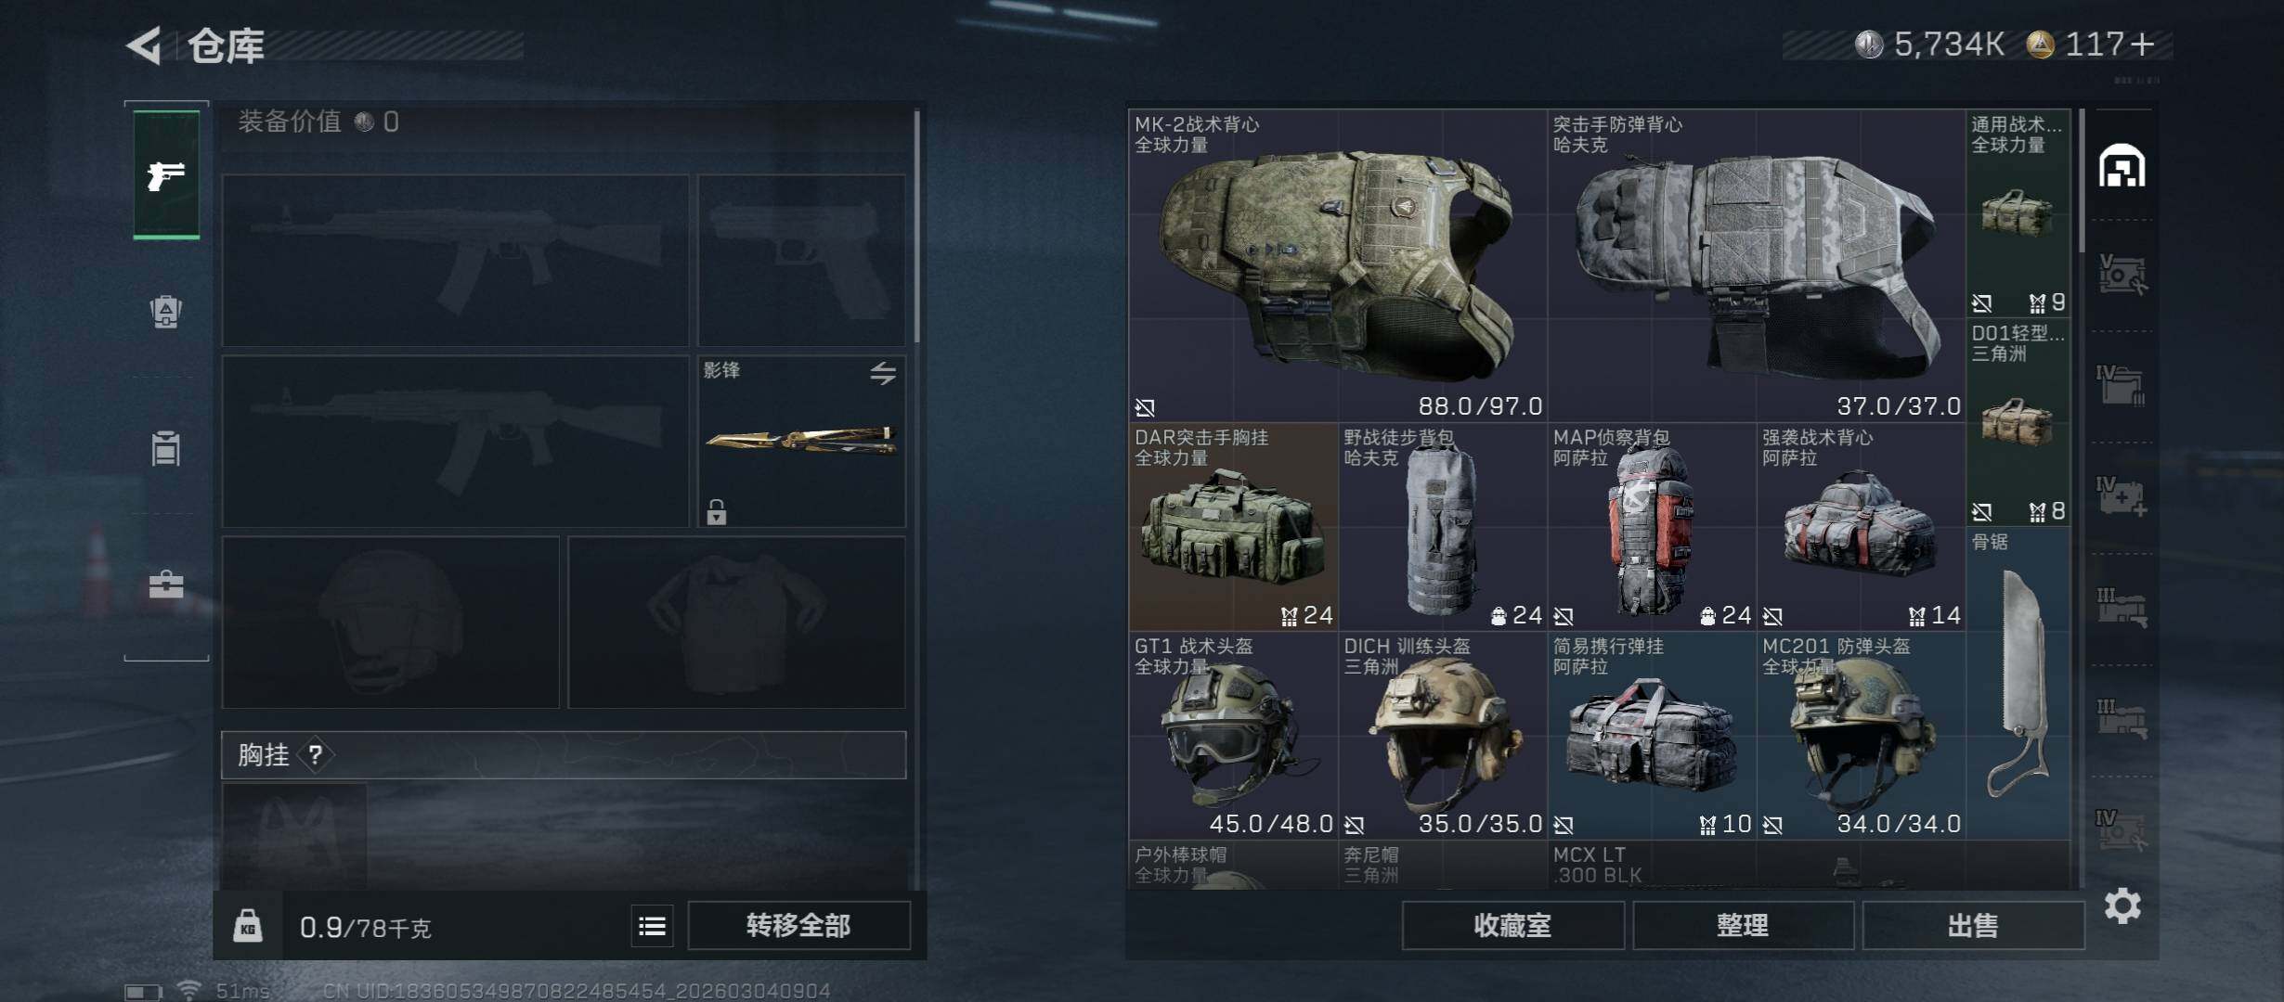Click the stash inventory vertical scrollbar
This screenshot has width=2284, height=1002.
2083,181
